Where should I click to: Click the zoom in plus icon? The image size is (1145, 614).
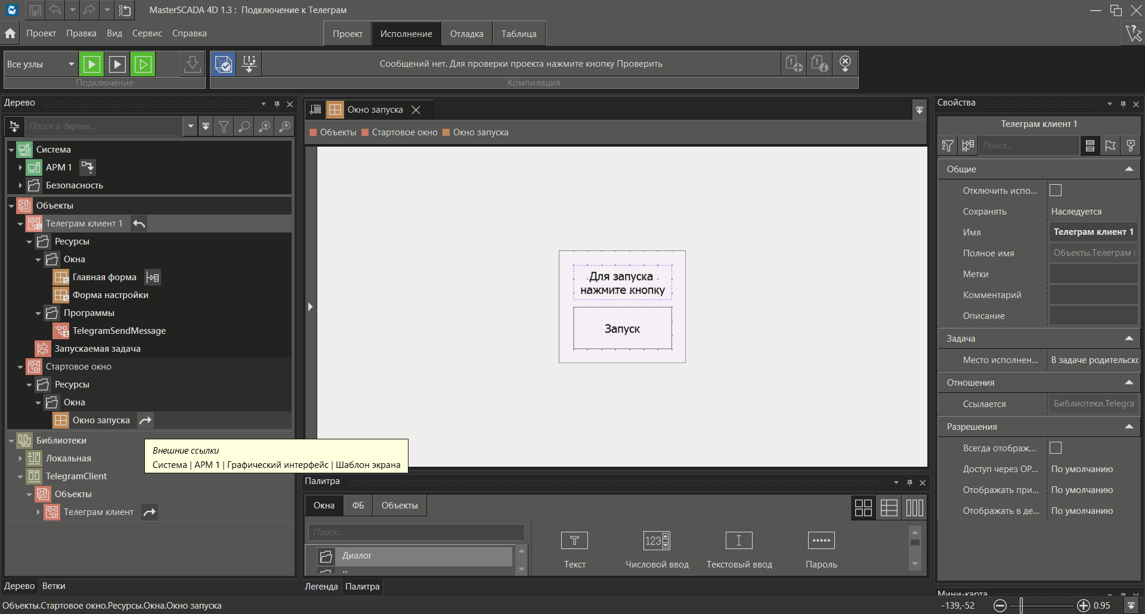pos(1083,606)
